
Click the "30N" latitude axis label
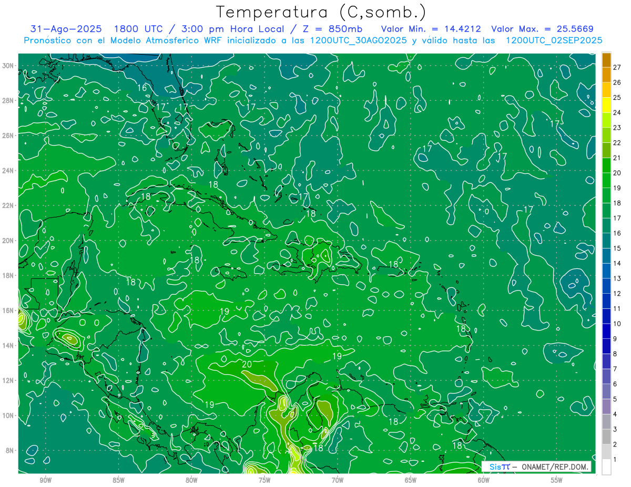pyautogui.click(x=8, y=65)
